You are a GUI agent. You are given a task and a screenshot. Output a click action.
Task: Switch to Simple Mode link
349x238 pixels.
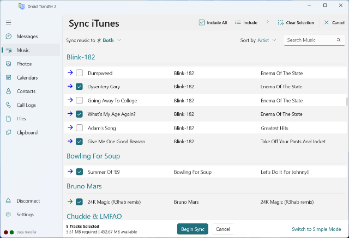coord(316,229)
